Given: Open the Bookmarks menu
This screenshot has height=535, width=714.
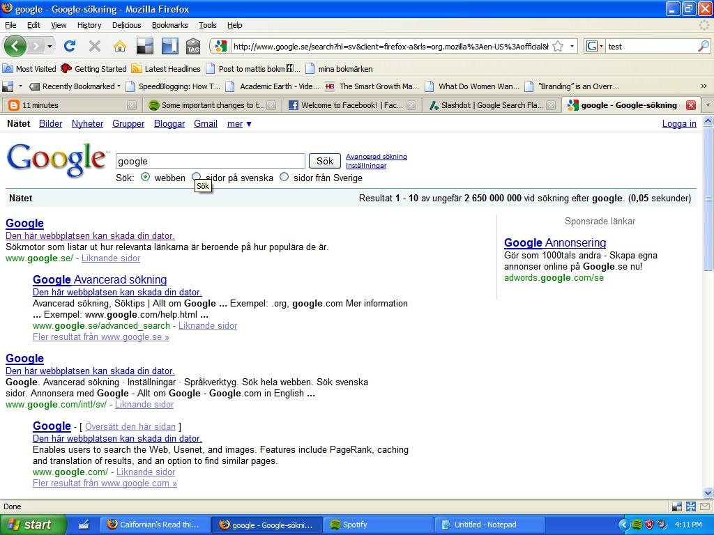Looking at the screenshot, I should pos(169,25).
